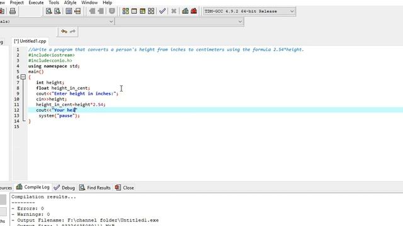This screenshot has height=226, width=403.
Task: Click the Stop Execution X icon
Action: [174, 11]
